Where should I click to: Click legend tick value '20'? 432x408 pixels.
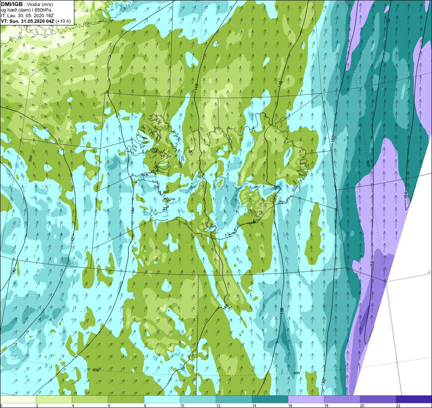tap(362, 405)
